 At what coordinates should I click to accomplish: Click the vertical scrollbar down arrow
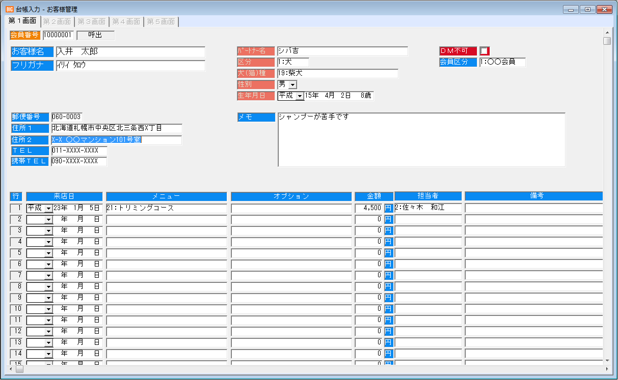(x=607, y=360)
